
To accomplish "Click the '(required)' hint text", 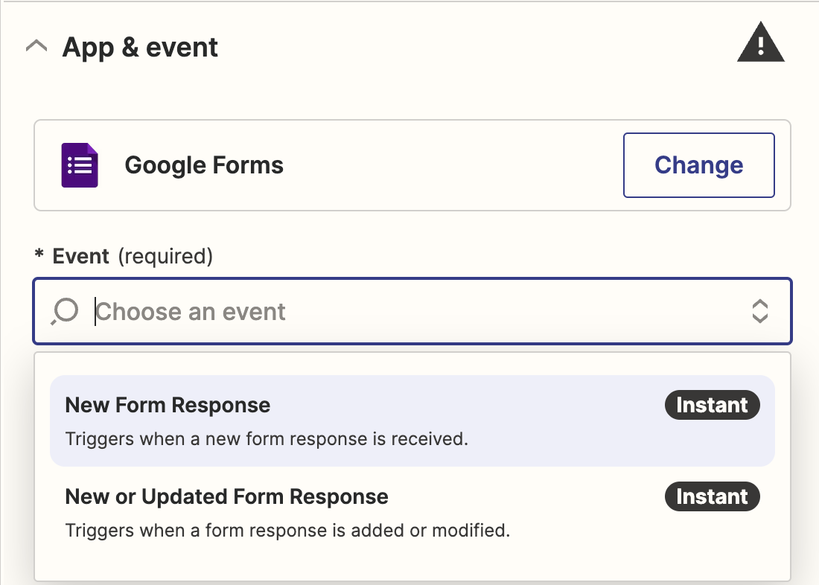I will (x=165, y=257).
